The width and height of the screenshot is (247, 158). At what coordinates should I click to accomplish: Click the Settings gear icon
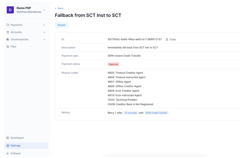pos(8,146)
